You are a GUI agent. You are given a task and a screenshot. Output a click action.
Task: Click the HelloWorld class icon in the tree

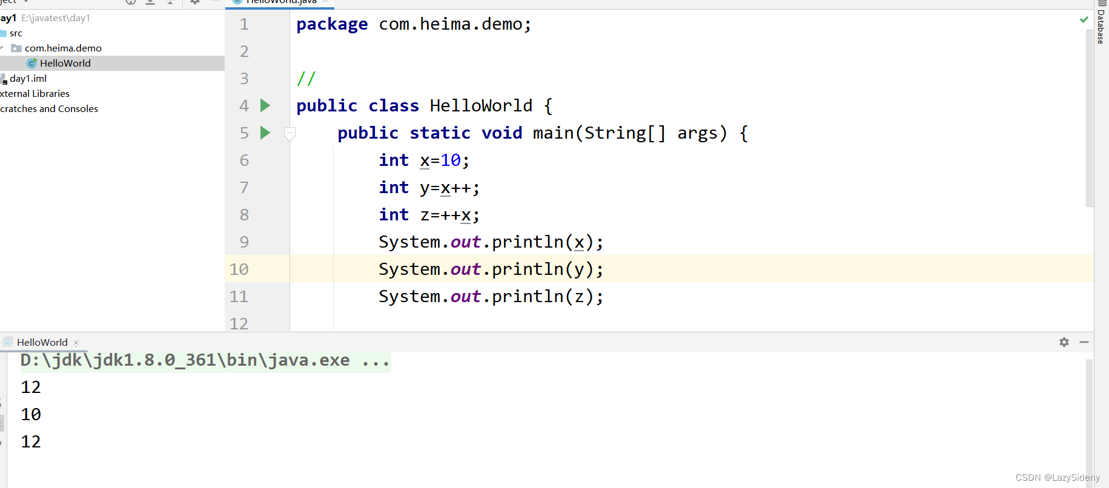point(32,63)
